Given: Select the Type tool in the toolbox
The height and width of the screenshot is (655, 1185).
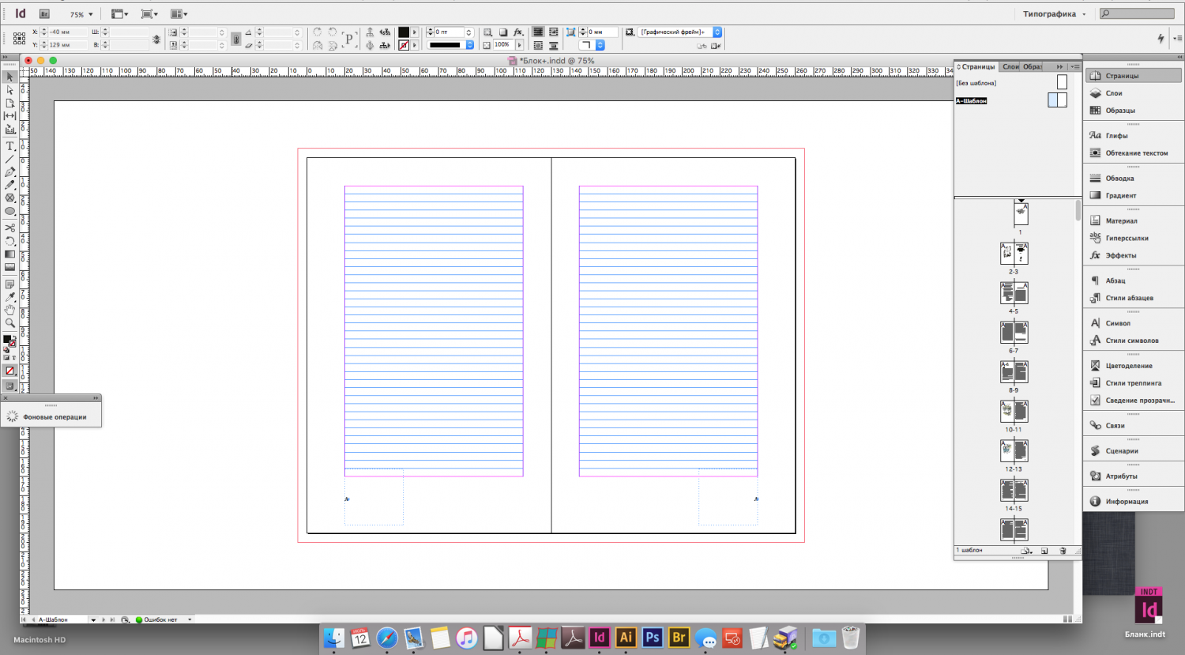Looking at the screenshot, I should (10, 146).
